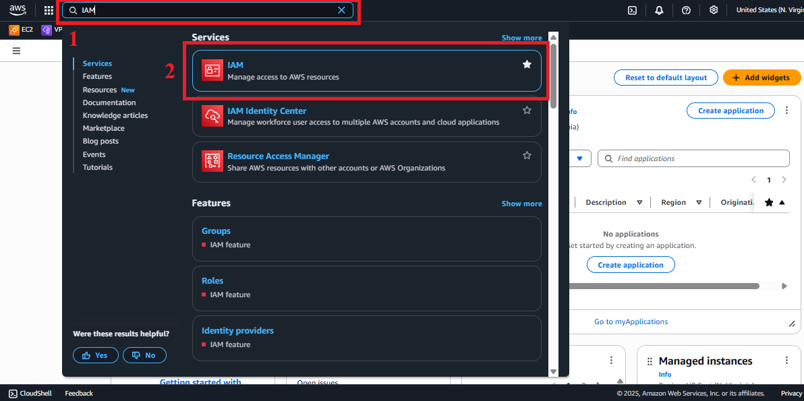Select Events category
The image size is (804, 401).
tap(94, 154)
